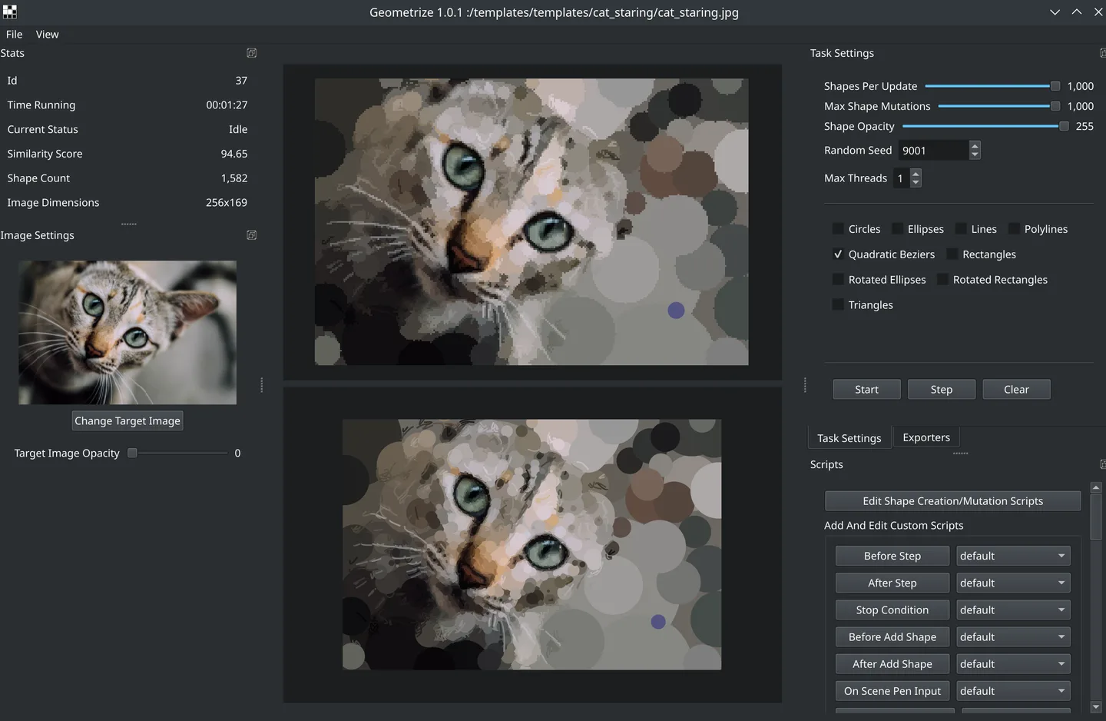Click the Geometrize app icon in title bar

pos(10,12)
